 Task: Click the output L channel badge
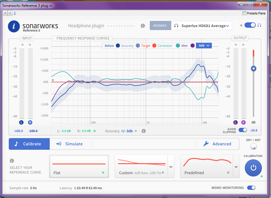click(235, 122)
